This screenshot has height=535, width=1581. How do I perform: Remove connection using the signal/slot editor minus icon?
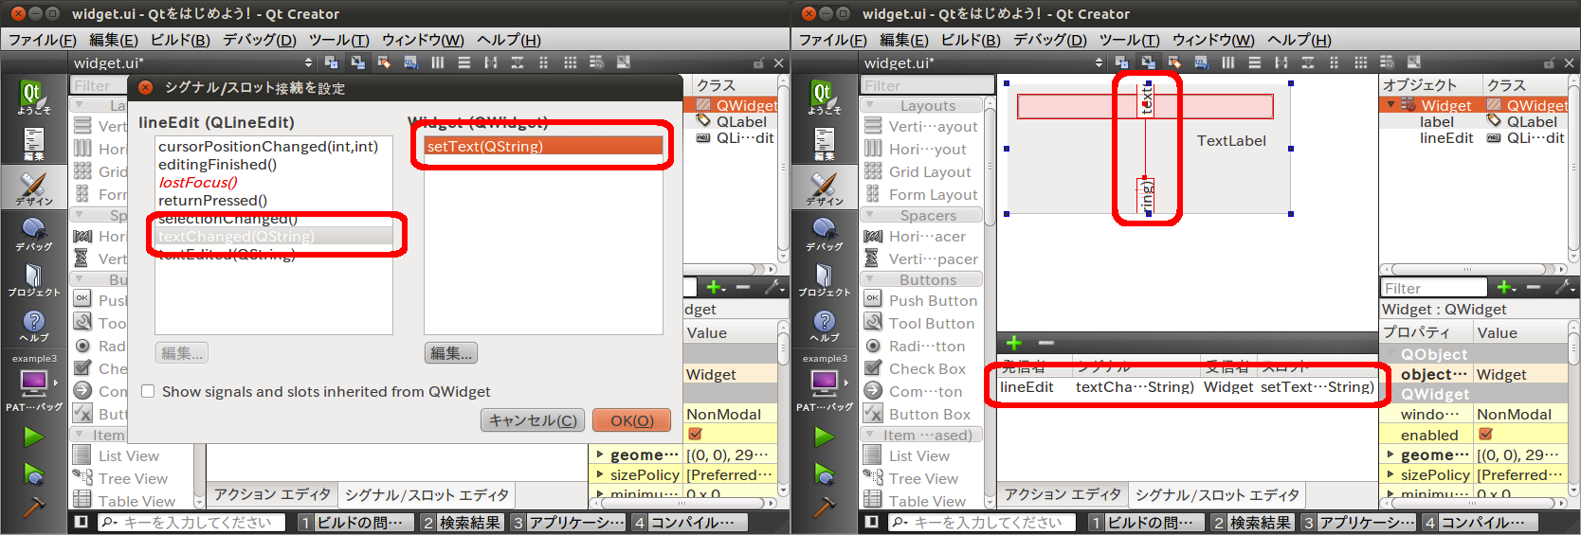tap(1046, 343)
